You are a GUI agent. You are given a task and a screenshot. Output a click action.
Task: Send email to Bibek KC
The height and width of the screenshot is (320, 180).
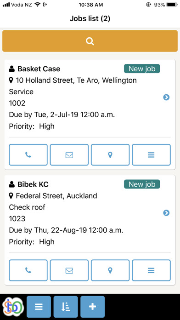coord(69,270)
